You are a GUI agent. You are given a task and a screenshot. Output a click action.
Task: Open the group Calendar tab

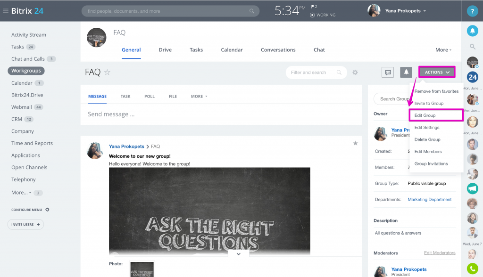pos(232,50)
